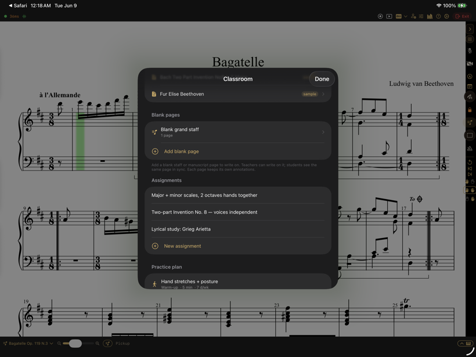Open the Fur Elise Beethoven sample score

(237, 94)
